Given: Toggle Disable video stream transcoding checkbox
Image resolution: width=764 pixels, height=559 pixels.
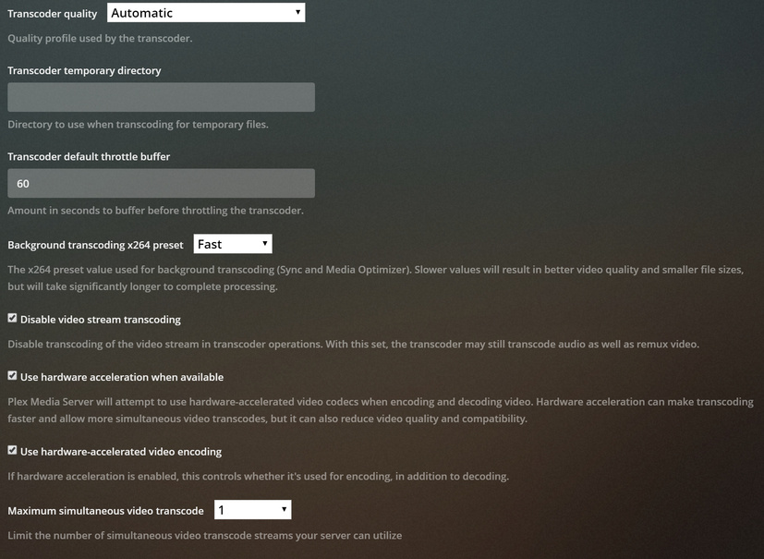Looking at the screenshot, I should click(12, 318).
